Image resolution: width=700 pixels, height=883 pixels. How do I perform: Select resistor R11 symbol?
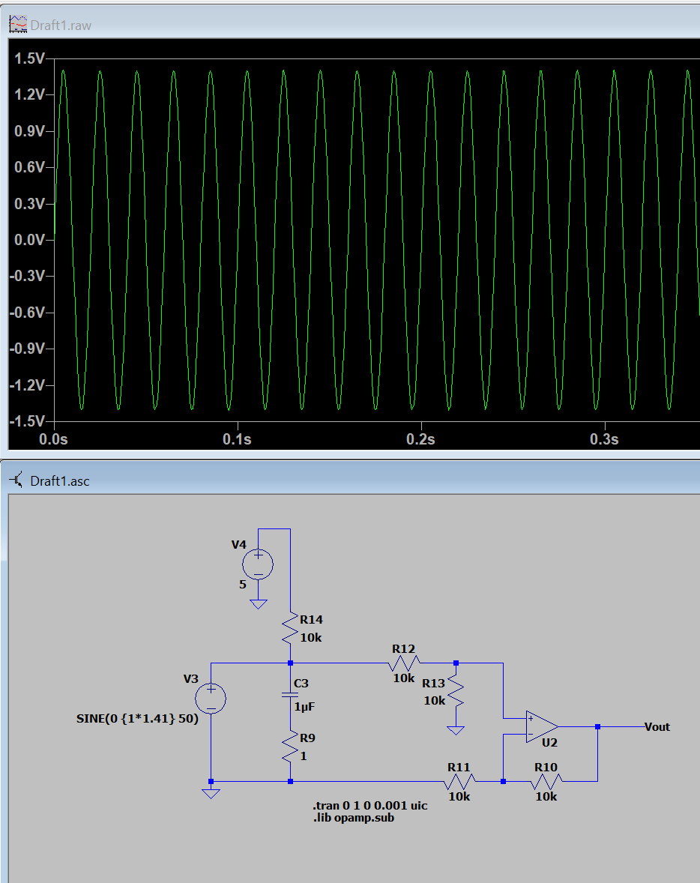459,781
